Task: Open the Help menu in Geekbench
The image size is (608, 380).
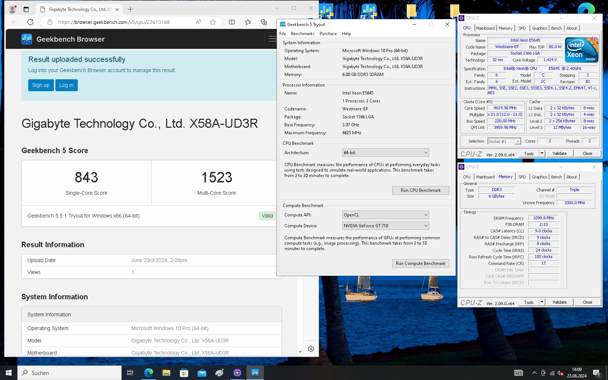Action: (346, 34)
